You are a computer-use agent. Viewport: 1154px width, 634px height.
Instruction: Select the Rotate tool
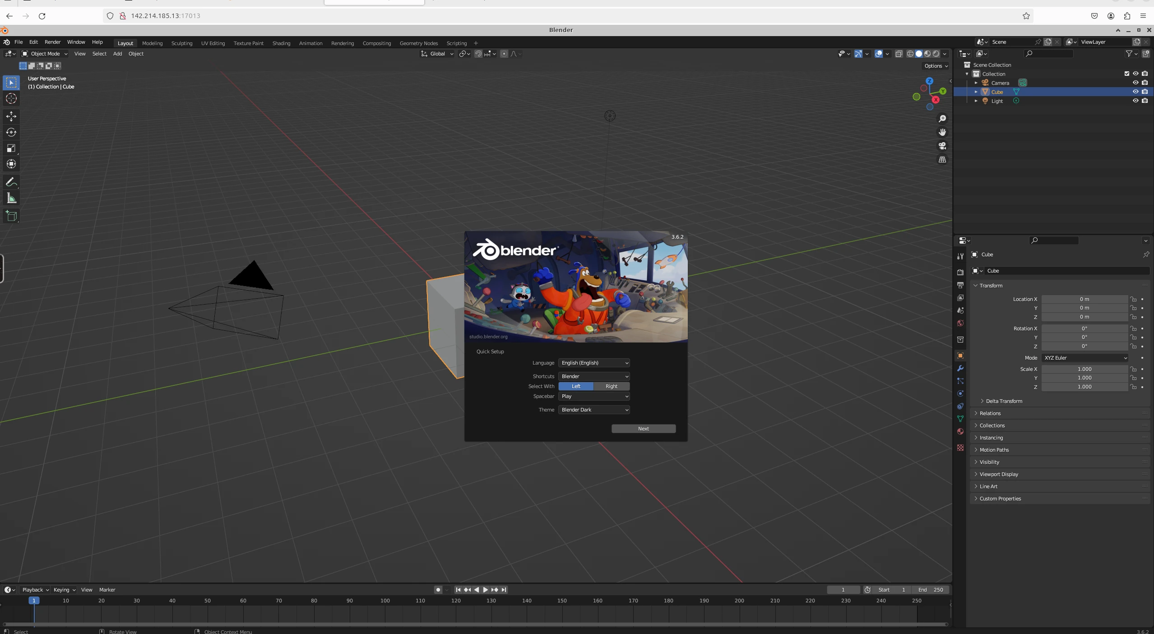tap(11, 132)
